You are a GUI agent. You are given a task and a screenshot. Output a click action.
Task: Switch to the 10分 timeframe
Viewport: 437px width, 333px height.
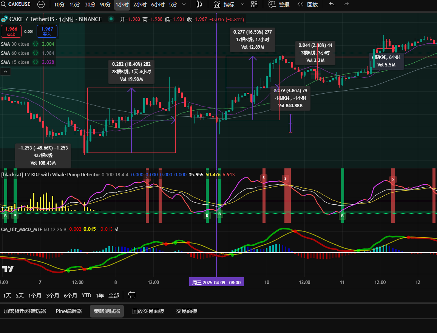[x=59, y=5]
